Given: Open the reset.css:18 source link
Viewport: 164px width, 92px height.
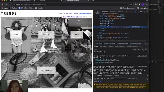Looking at the screenshot, I should 143,66.
